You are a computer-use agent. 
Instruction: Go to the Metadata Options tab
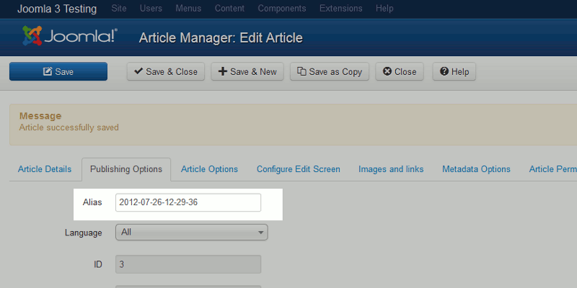[x=476, y=169]
